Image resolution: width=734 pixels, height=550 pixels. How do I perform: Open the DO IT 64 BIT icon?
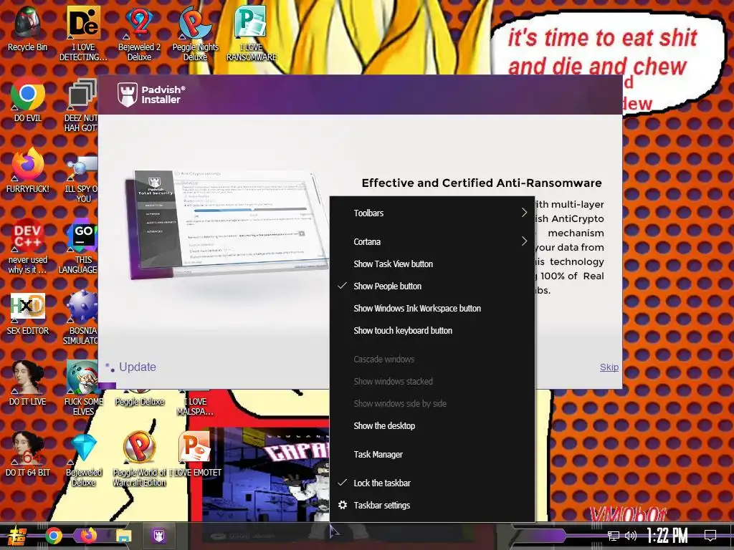point(27,453)
